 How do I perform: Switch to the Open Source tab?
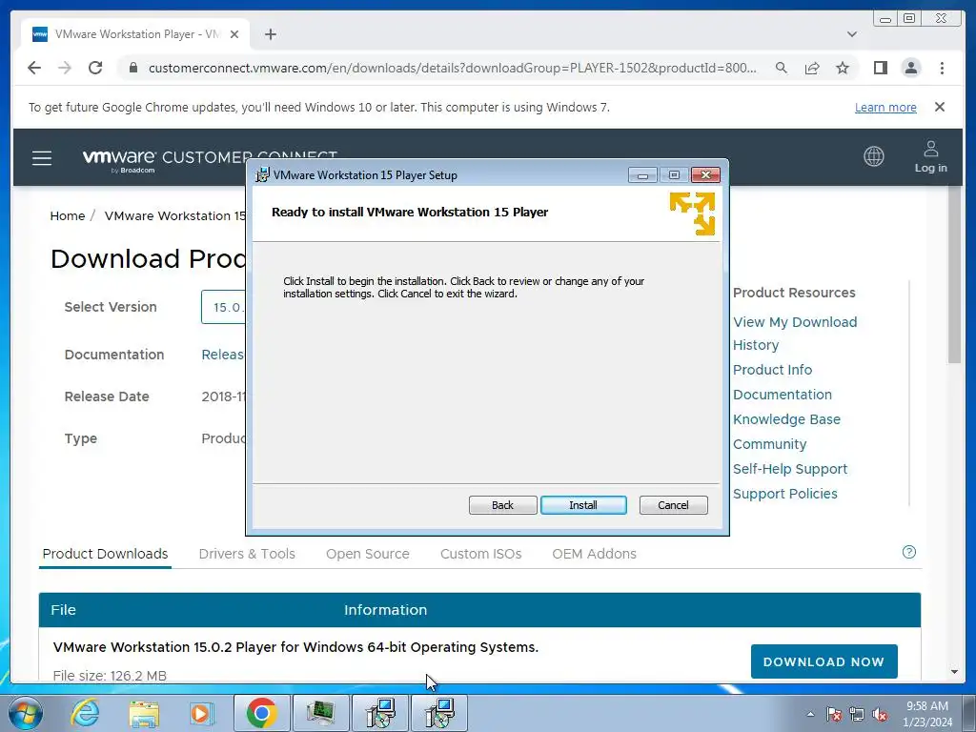pyautogui.click(x=368, y=554)
